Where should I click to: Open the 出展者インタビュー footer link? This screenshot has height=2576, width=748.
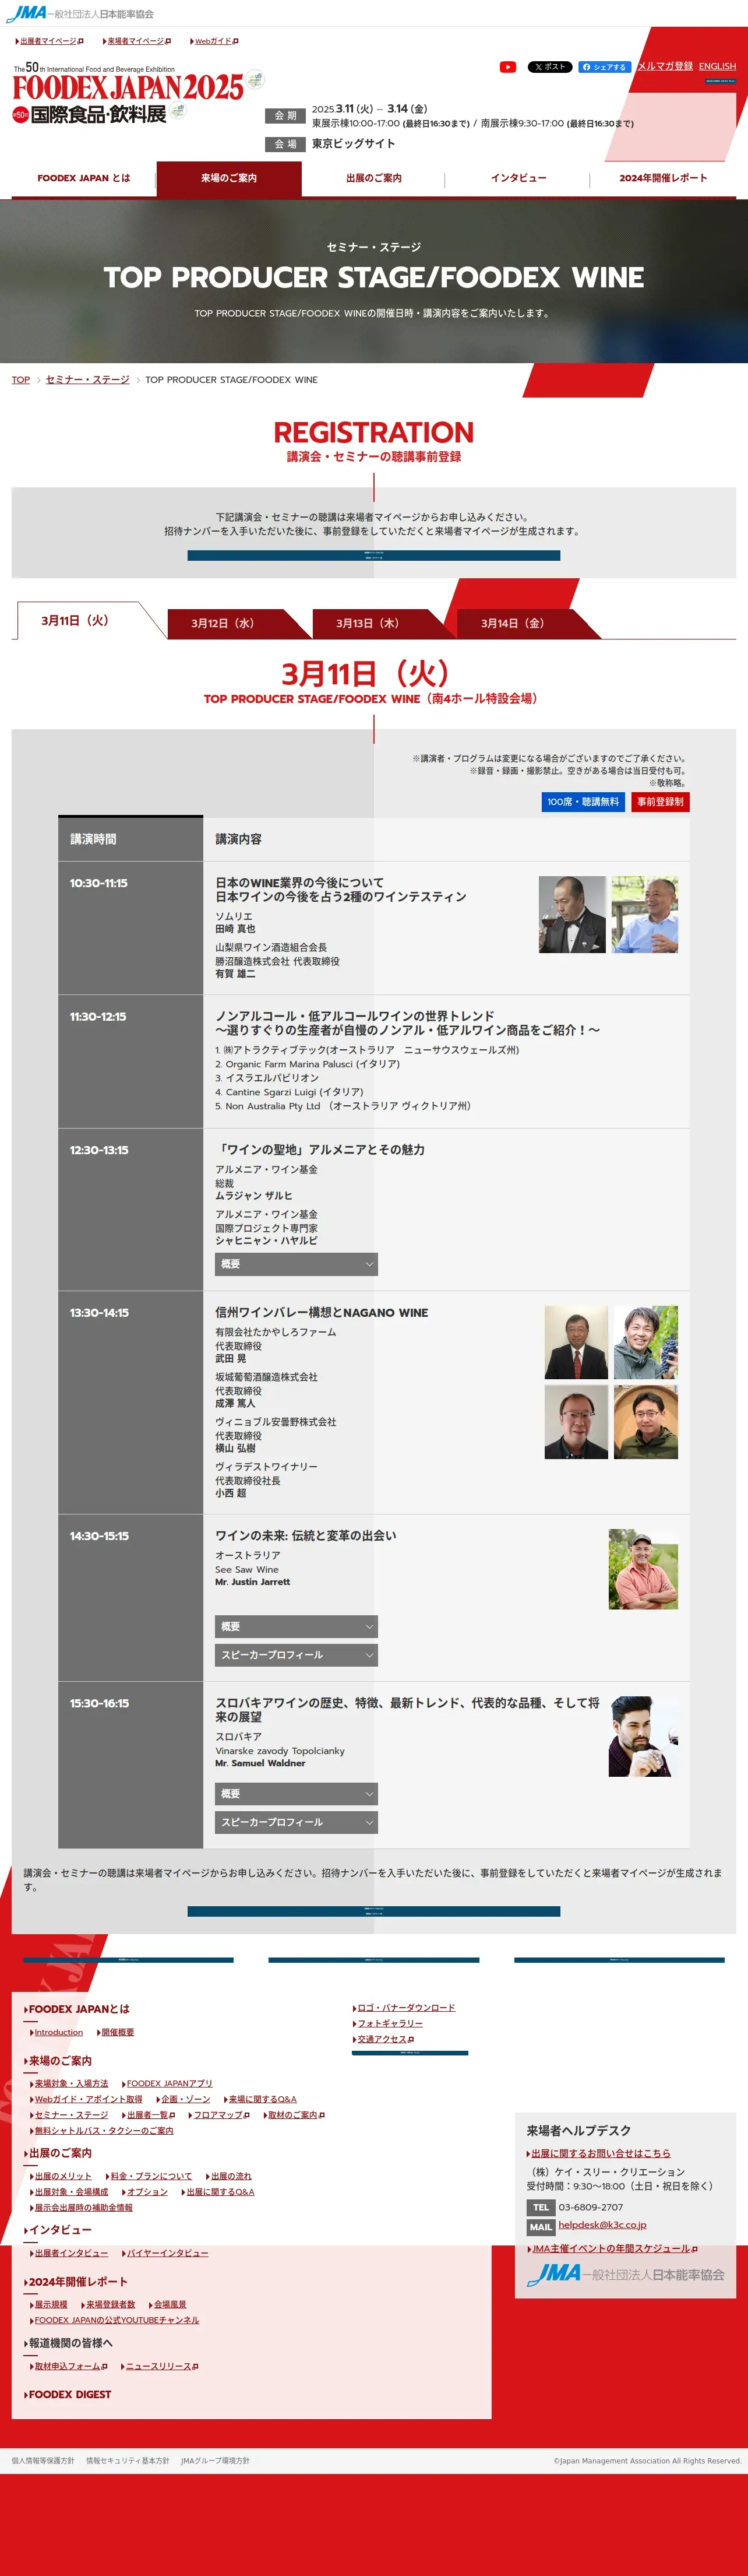70,2253
